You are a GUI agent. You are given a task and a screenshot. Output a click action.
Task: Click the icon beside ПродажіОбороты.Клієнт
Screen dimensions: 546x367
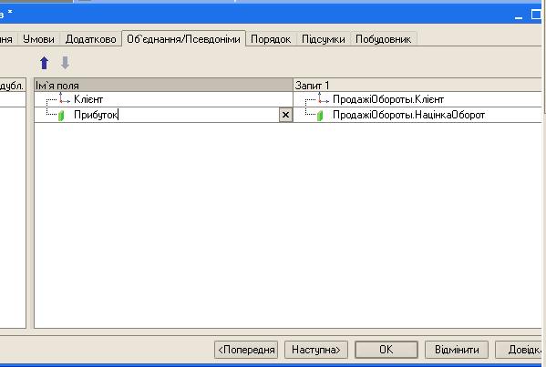pyautogui.click(x=324, y=99)
